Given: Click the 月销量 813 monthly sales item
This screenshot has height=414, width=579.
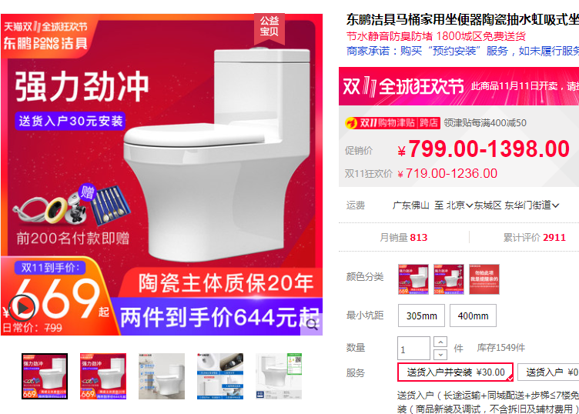Looking at the screenshot, I should (x=403, y=237).
